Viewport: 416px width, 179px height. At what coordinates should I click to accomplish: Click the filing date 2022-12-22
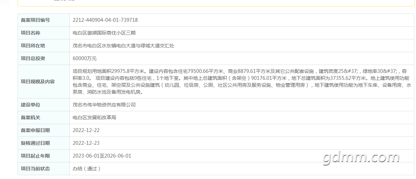tap(86, 130)
